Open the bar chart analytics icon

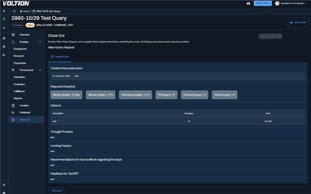(x=4, y=28)
